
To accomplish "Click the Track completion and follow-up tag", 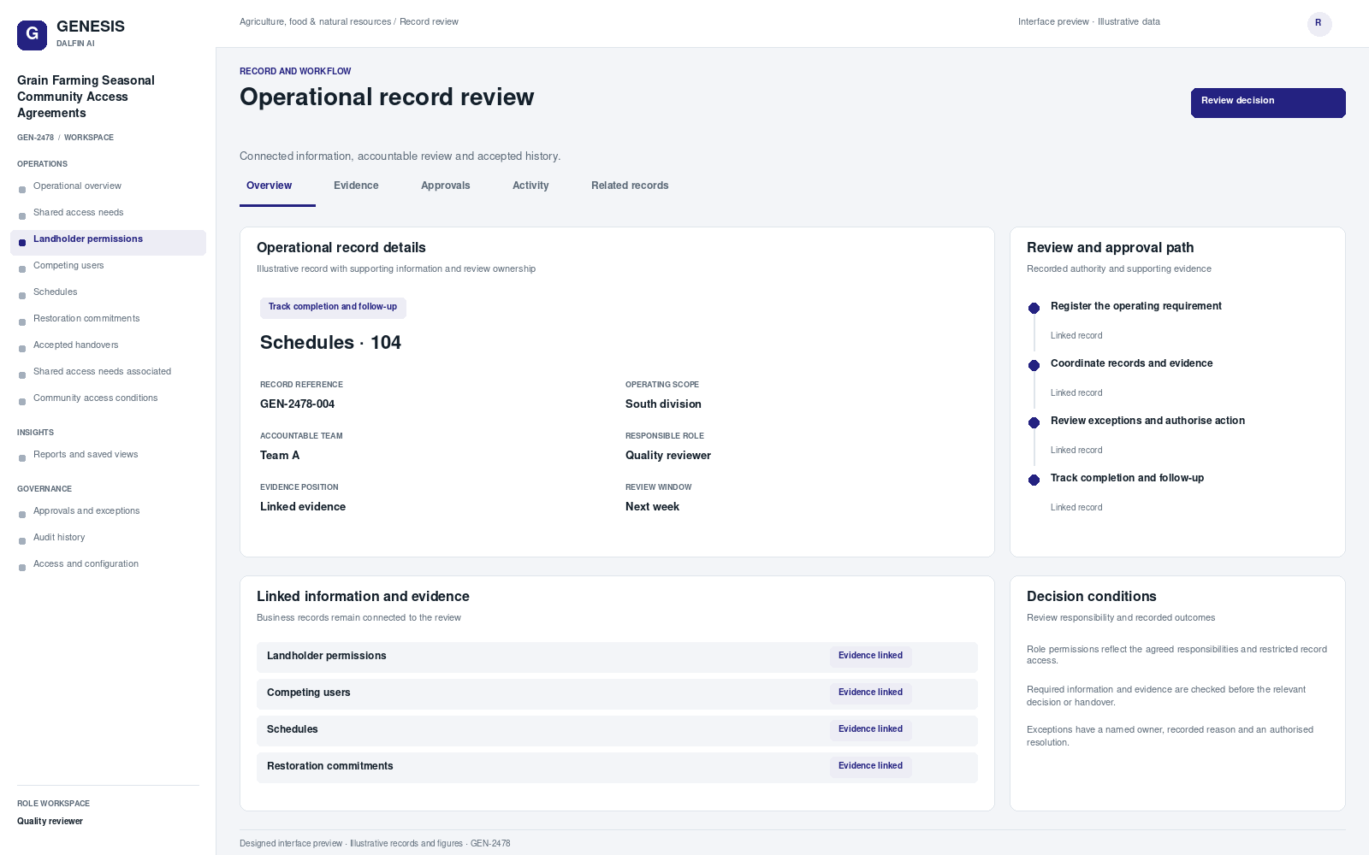I will (333, 307).
